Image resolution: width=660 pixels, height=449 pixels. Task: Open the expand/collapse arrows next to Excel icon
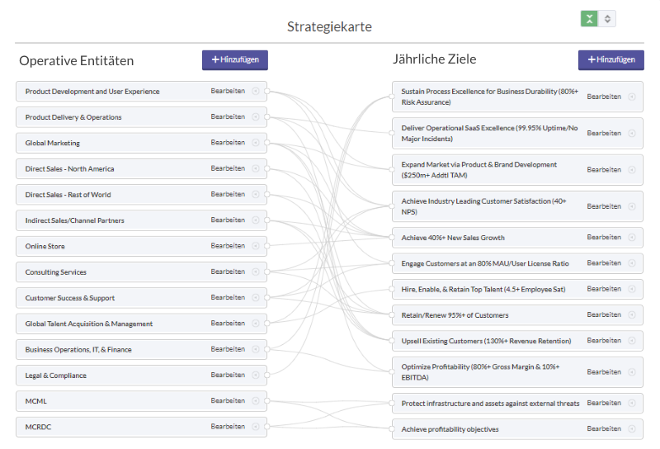click(607, 18)
